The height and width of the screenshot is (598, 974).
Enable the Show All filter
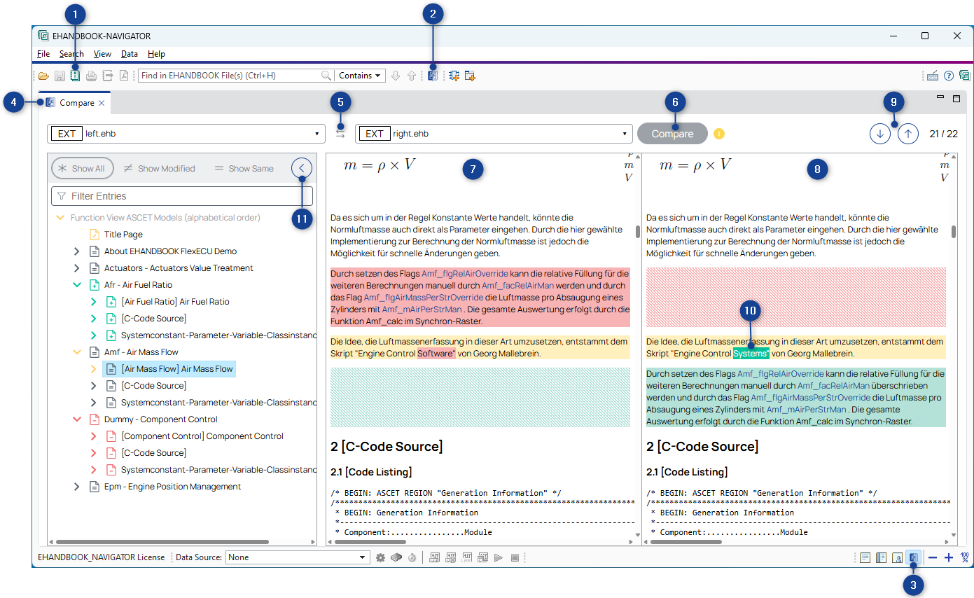[x=82, y=169]
